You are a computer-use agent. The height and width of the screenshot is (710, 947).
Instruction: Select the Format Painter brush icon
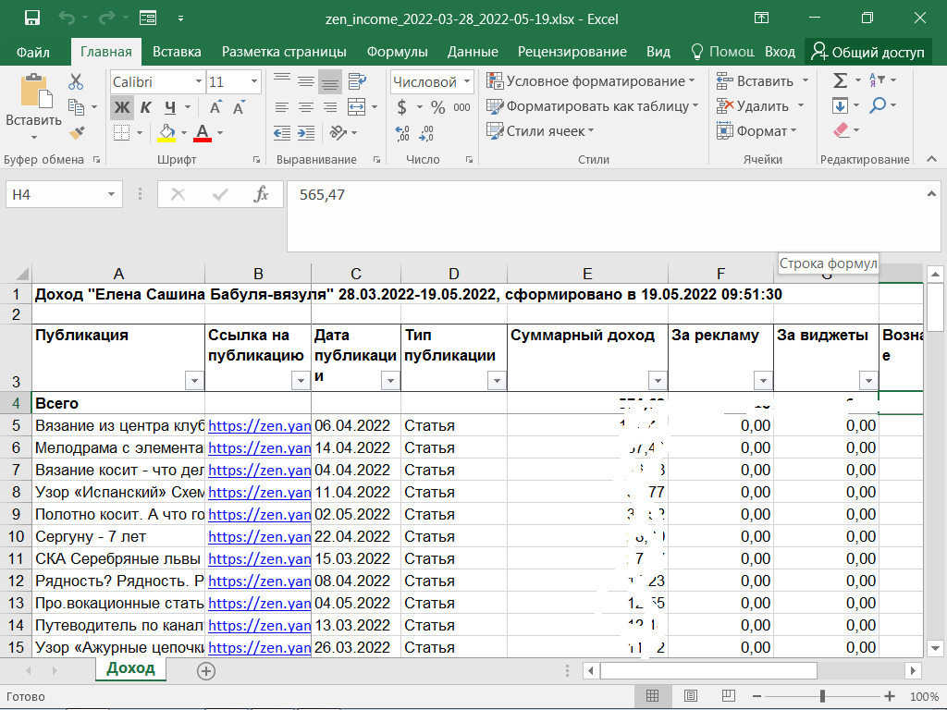pyautogui.click(x=76, y=132)
